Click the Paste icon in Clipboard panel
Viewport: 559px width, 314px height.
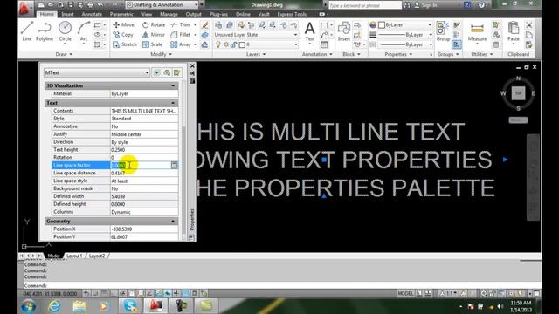point(514,31)
